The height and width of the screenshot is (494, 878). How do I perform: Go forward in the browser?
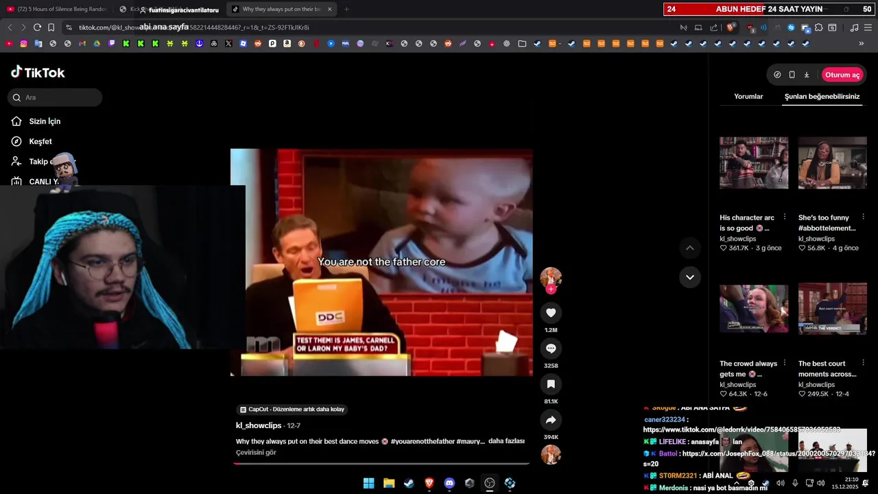coord(23,27)
